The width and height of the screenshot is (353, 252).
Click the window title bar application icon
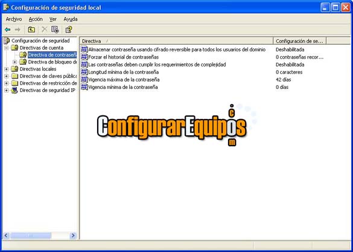click(6, 7)
